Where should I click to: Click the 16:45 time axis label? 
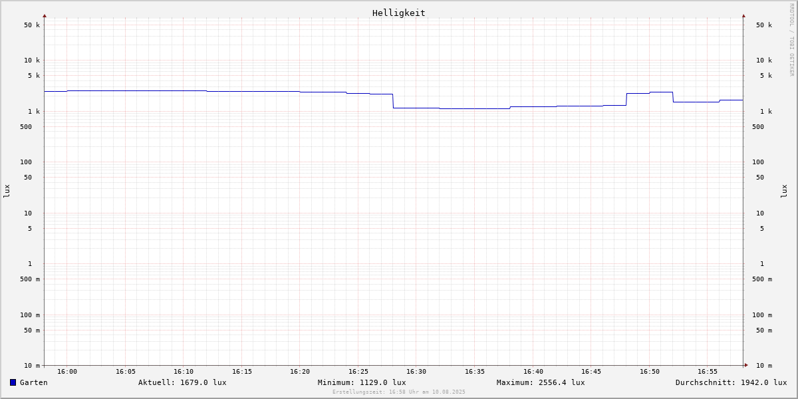(x=591, y=372)
